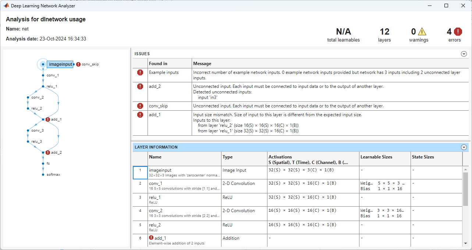This screenshot has width=472, height=250.
Task: Click the error icon on add_2 graph node
Action: (x=48, y=153)
